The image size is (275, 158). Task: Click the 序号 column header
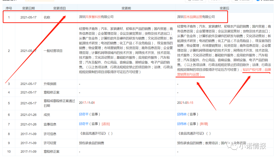(x=9, y=8)
